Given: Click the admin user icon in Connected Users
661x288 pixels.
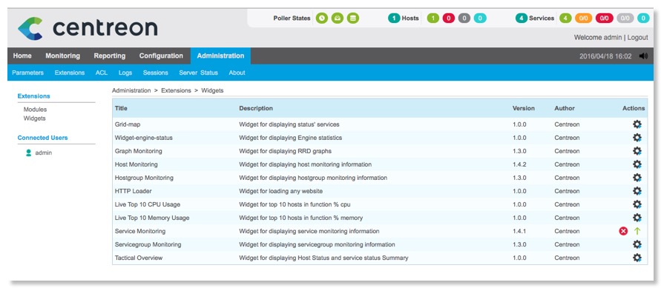Looking at the screenshot, I should coord(29,153).
